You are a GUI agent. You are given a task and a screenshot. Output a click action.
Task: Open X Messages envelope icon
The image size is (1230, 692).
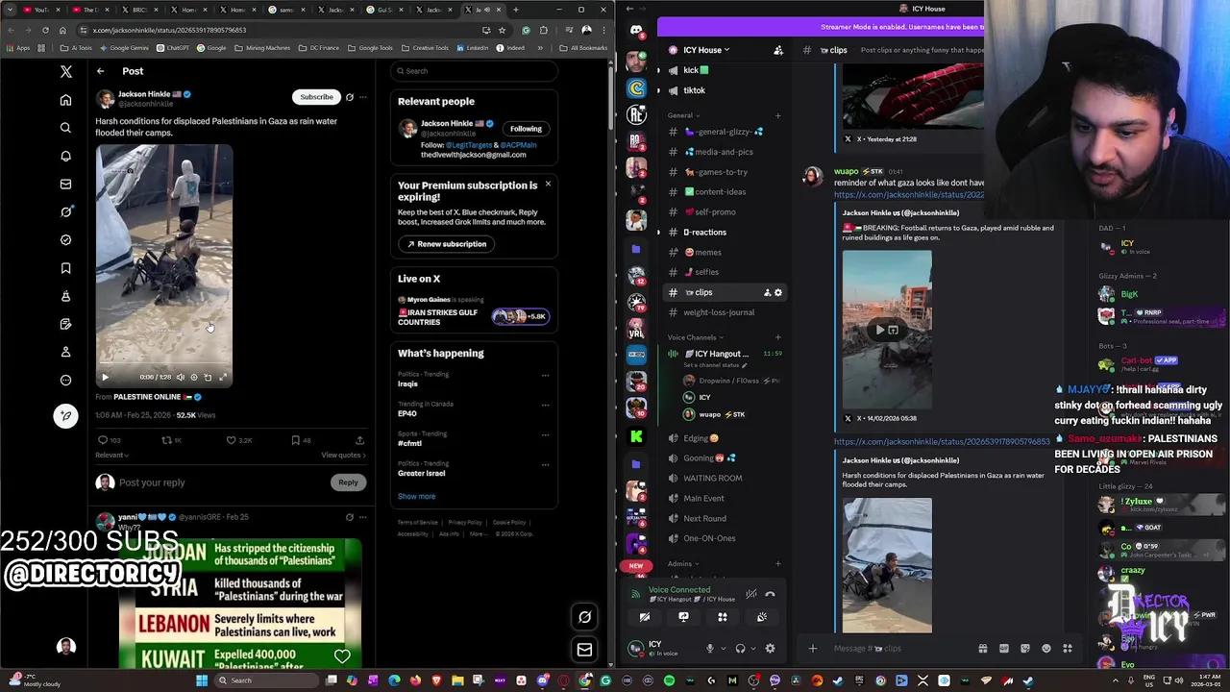[65, 184]
